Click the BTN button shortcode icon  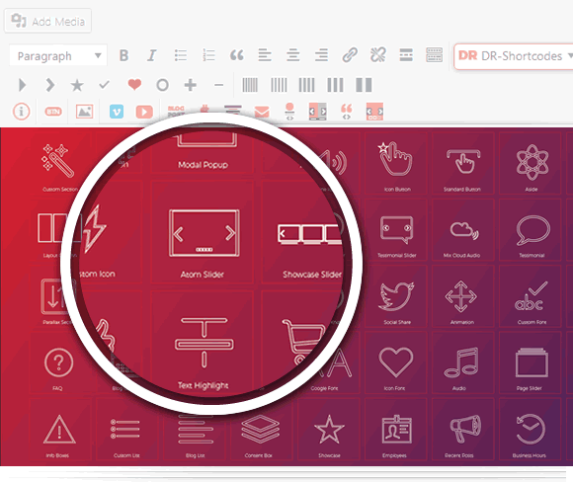click(x=53, y=112)
